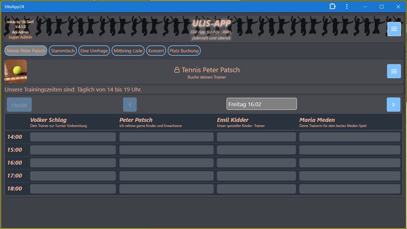Switch to the Stammtisch tab
Screen dimensions: 407x229
(x=62, y=51)
